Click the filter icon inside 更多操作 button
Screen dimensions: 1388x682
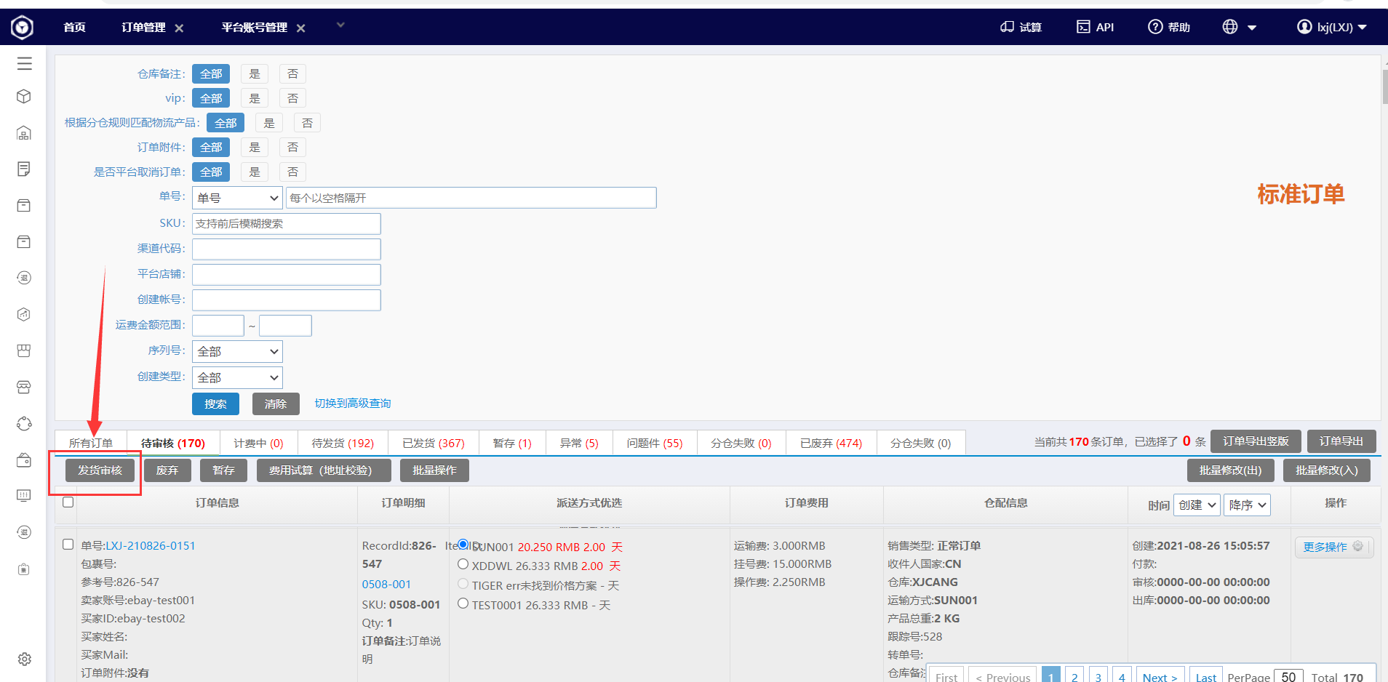coord(1359,547)
